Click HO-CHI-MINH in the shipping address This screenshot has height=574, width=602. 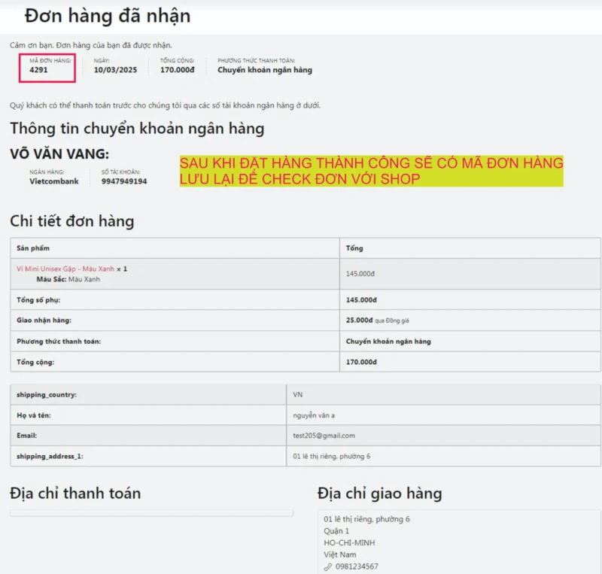click(349, 543)
